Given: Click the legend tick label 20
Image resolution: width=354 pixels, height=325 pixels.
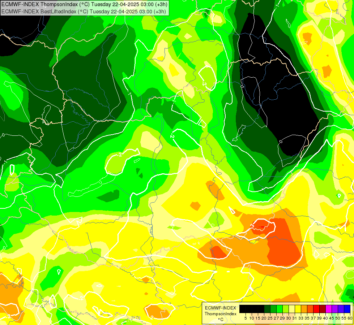Looking at the screenshot, I should (264, 318).
